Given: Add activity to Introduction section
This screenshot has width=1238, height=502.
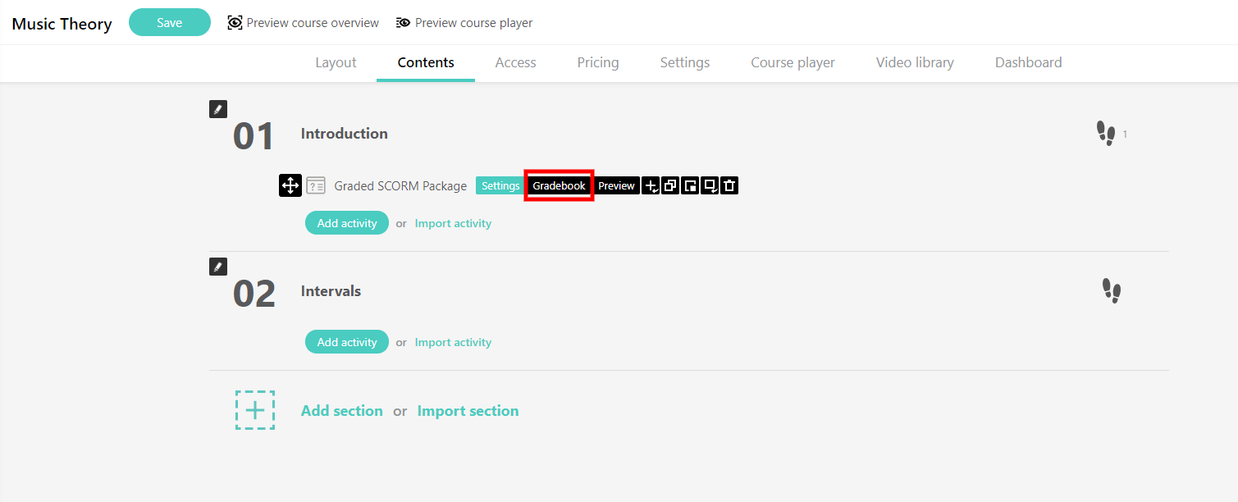Looking at the screenshot, I should click(x=347, y=223).
